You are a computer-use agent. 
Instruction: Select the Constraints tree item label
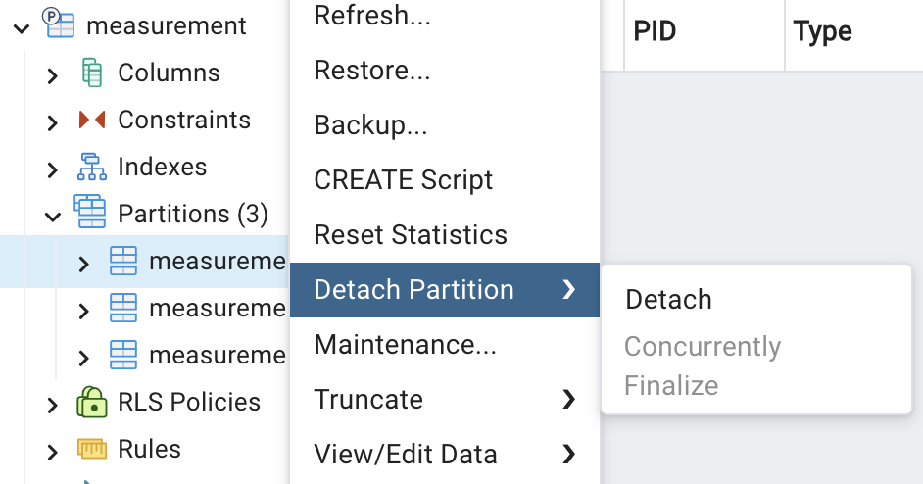(184, 121)
